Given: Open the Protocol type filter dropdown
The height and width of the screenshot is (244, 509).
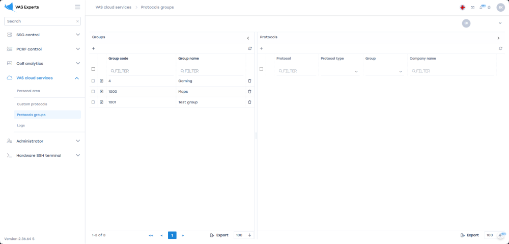Looking at the screenshot, I should click(x=340, y=71).
